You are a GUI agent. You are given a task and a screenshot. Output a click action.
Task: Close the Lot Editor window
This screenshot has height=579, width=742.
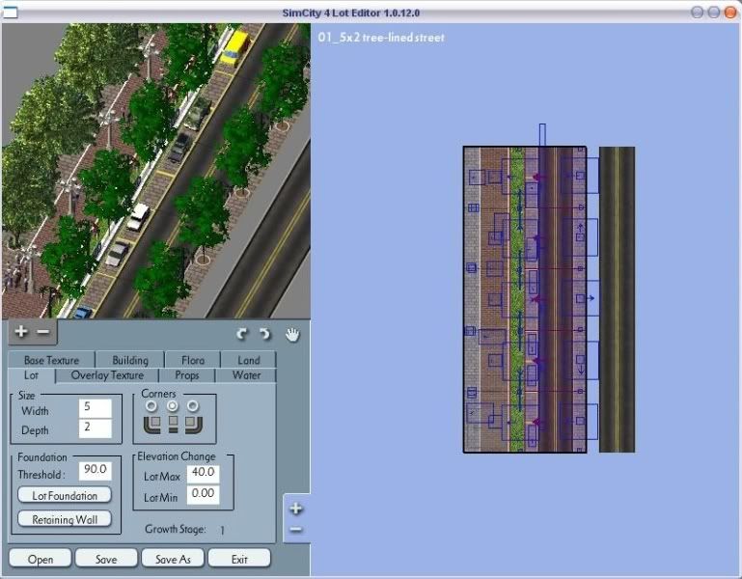coord(730,13)
